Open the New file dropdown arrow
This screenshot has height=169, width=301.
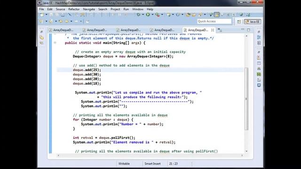pos(46,15)
